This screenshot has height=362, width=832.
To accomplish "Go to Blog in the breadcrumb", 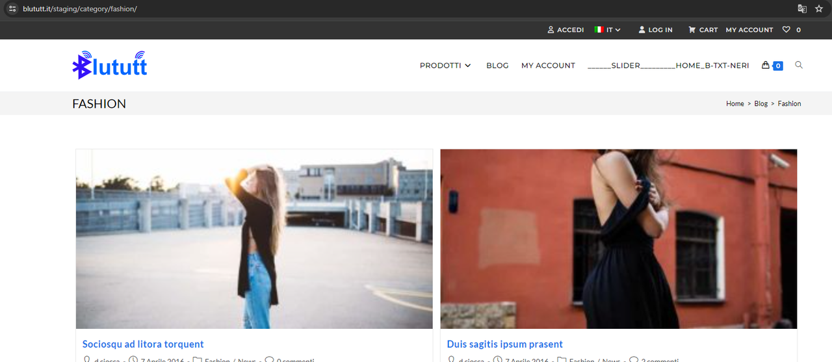I will (x=761, y=104).
